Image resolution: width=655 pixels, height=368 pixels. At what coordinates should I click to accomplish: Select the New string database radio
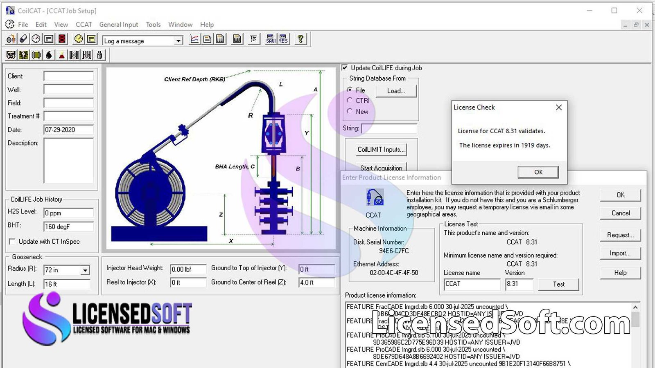[x=350, y=111]
